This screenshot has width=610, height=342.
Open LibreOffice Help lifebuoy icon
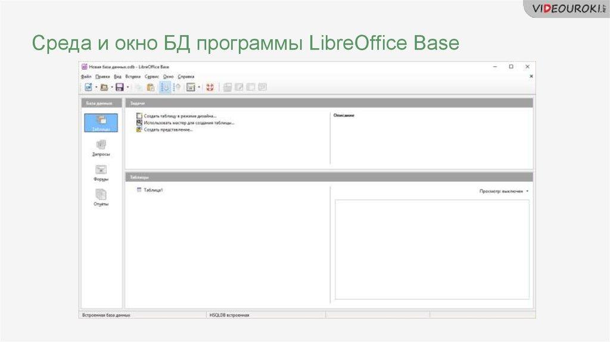(x=210, y=87)
